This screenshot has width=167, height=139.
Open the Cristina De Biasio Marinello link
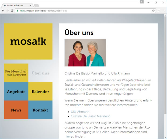(91, 116)
